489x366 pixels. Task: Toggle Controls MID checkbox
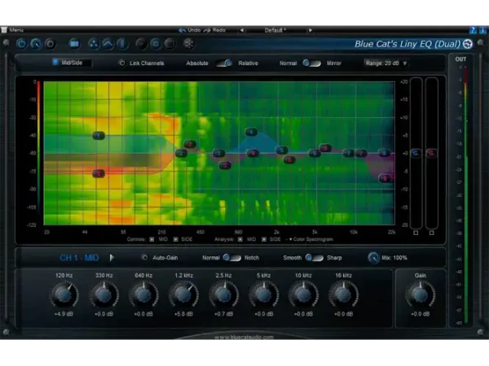[x=152, y=239]
